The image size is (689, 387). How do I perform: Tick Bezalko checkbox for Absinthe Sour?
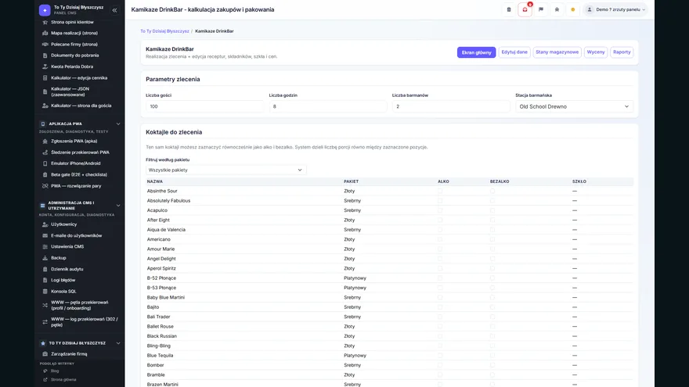(x=492, y=191)
